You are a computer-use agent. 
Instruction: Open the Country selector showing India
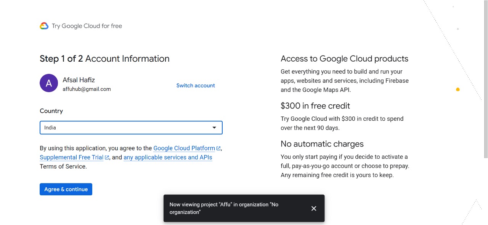126,128
